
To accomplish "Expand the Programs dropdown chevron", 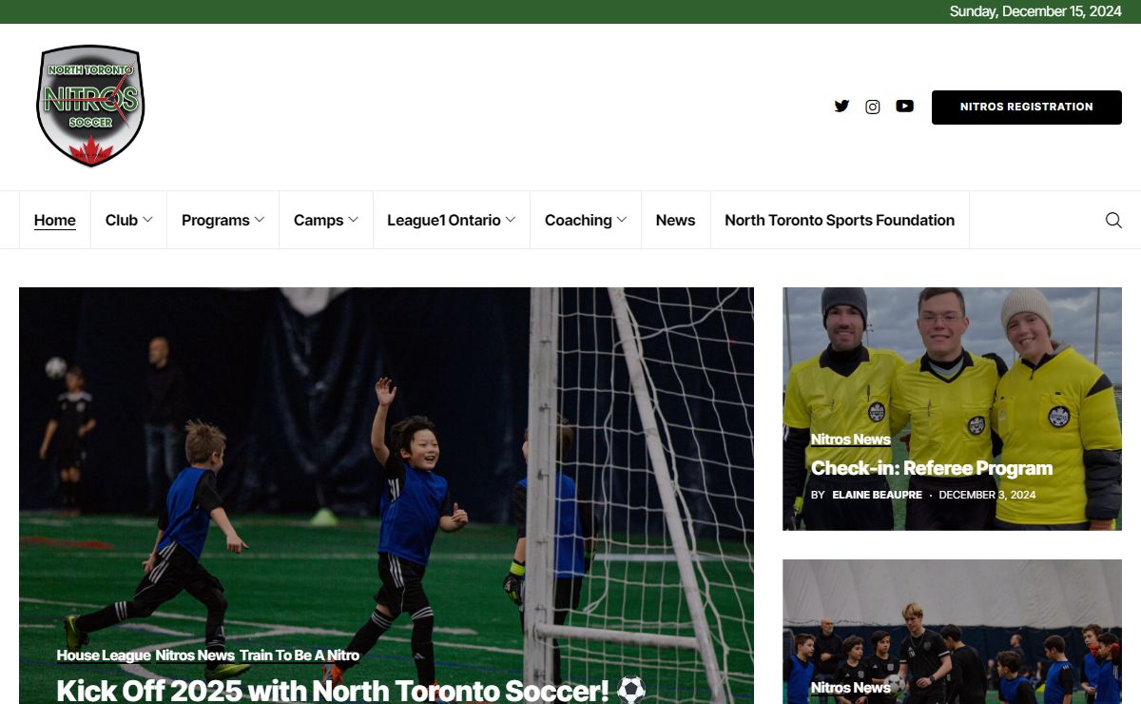I will point(259,220).
